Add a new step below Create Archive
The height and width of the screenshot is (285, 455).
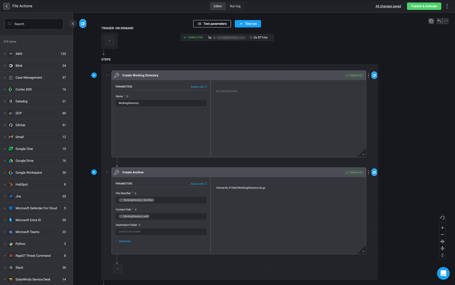pyautogui.click(x=118, y=269)
